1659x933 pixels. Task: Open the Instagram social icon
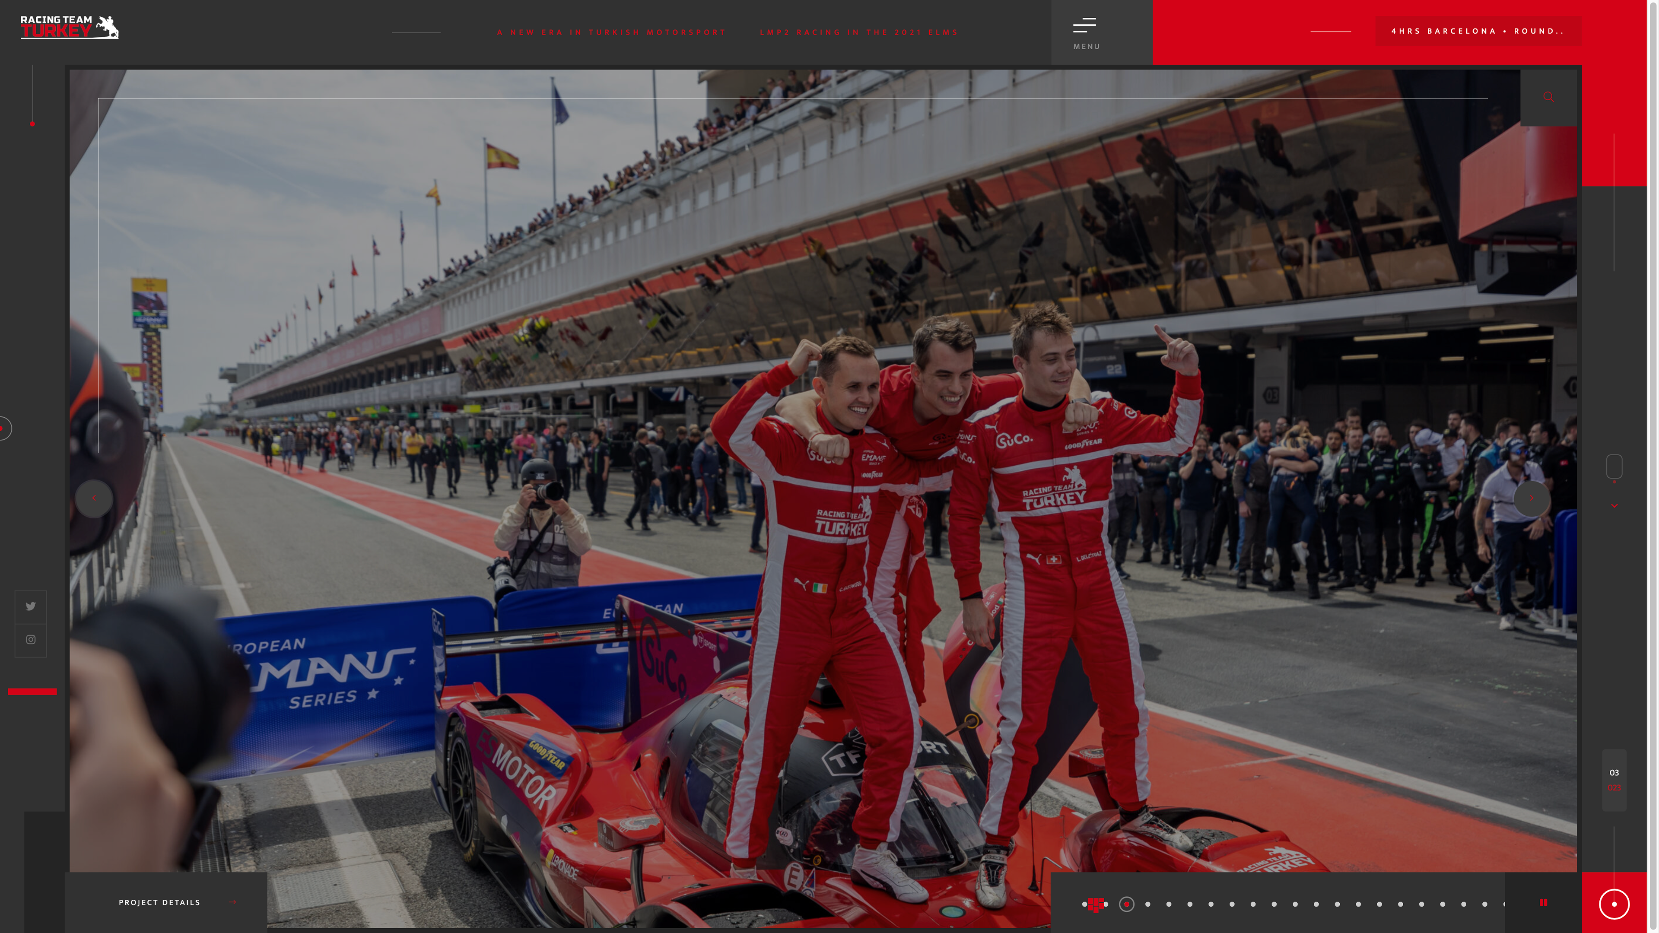tap(31, 640)
